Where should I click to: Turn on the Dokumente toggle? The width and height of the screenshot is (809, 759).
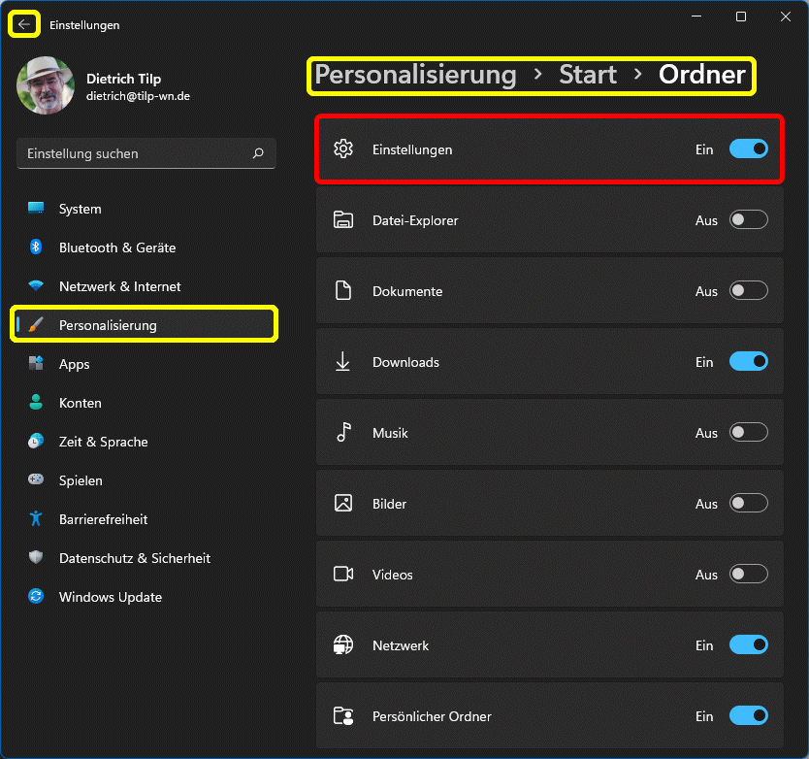pos(748,291)
